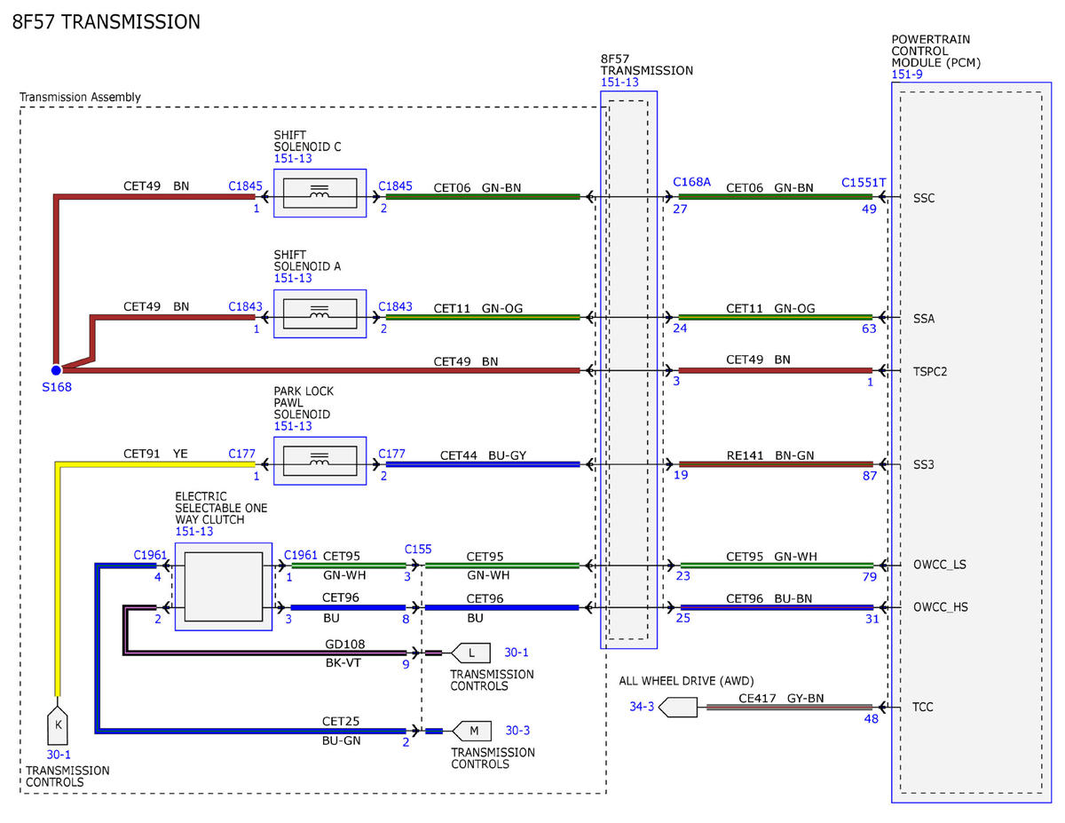
Task: Click the Shift Solenoid A coil symbol
Action: 319,313
